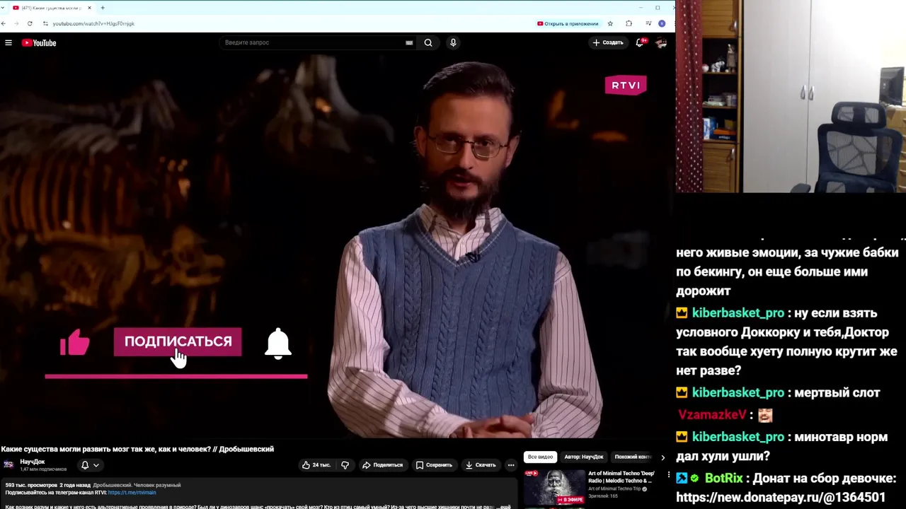Select the YouTube video browser tab
Screen dimensions: 906x509
point(51,8)
